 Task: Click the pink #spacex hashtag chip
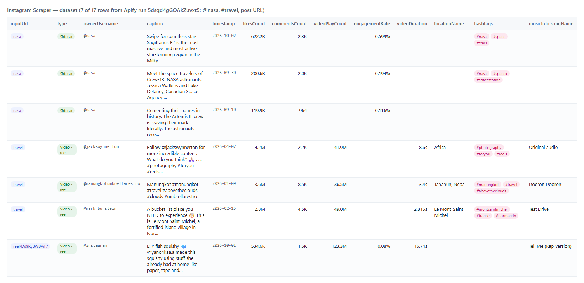click(500, 74)
